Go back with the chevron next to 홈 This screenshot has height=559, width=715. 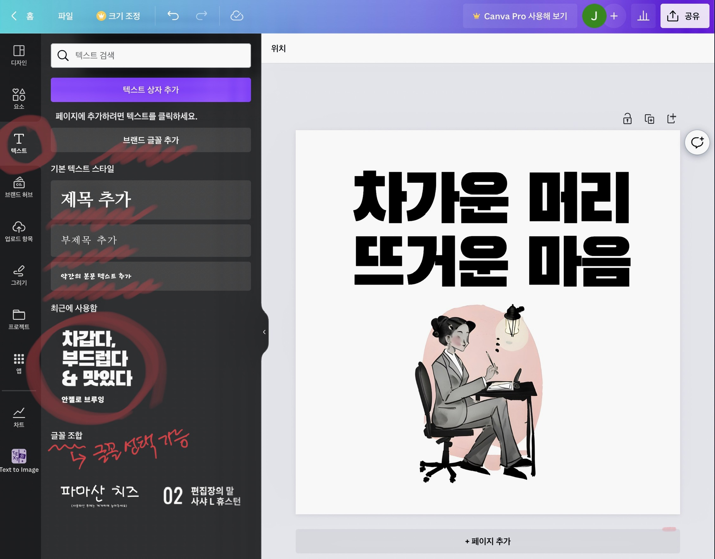click(x=14, y=16)
